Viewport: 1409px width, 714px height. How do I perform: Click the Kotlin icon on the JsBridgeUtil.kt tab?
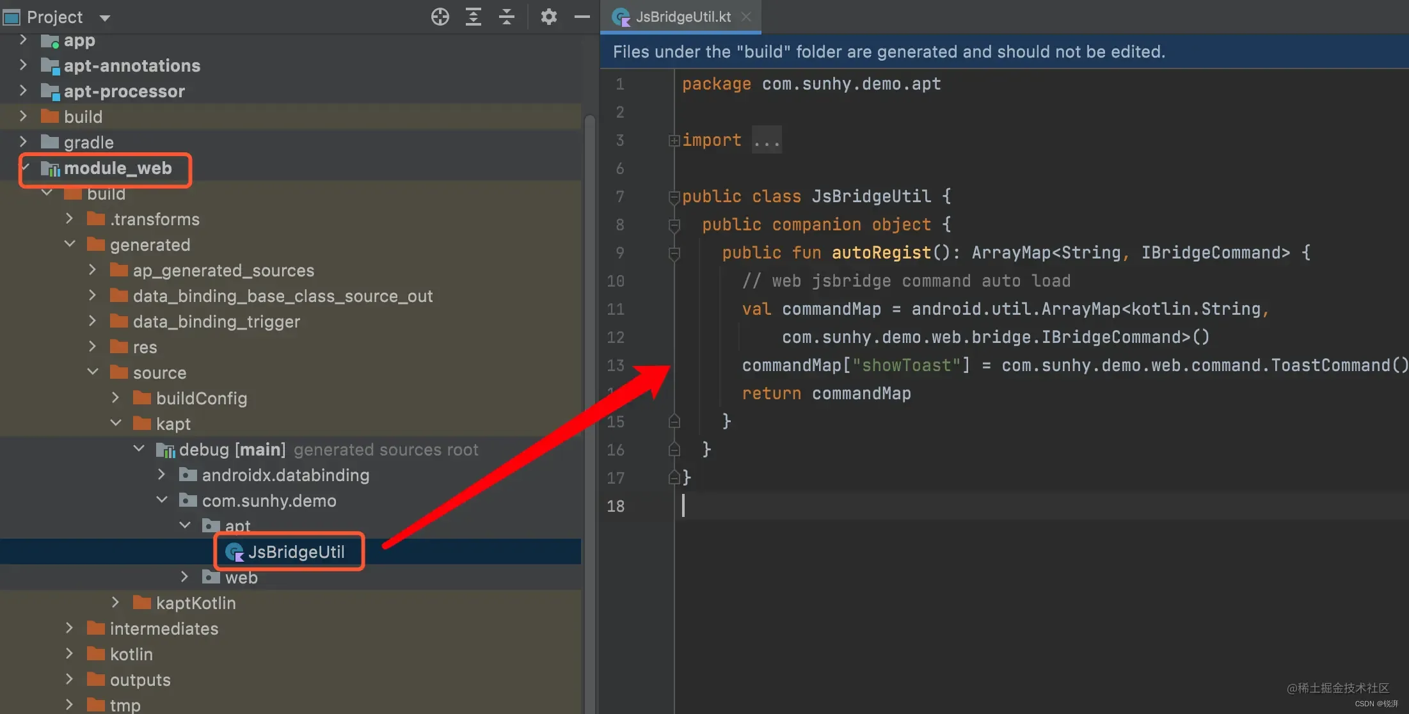pos(620,17)
